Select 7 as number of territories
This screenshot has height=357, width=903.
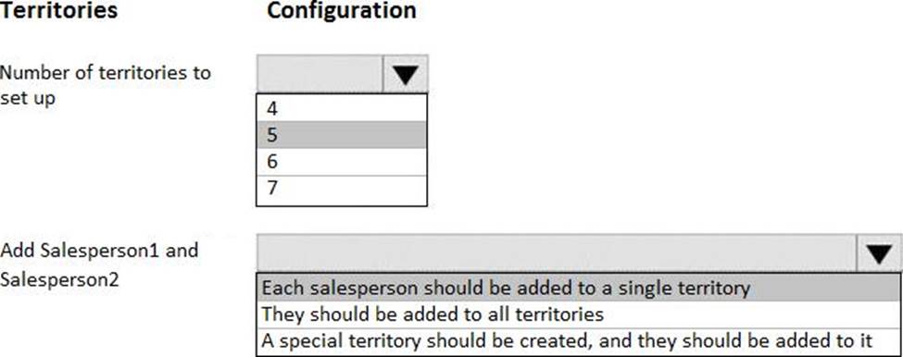click(342, 190)
